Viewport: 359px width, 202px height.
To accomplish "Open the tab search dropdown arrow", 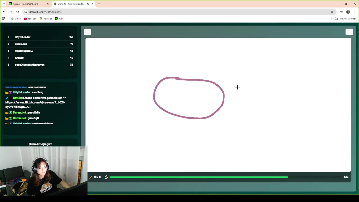I will click(4, 4).
